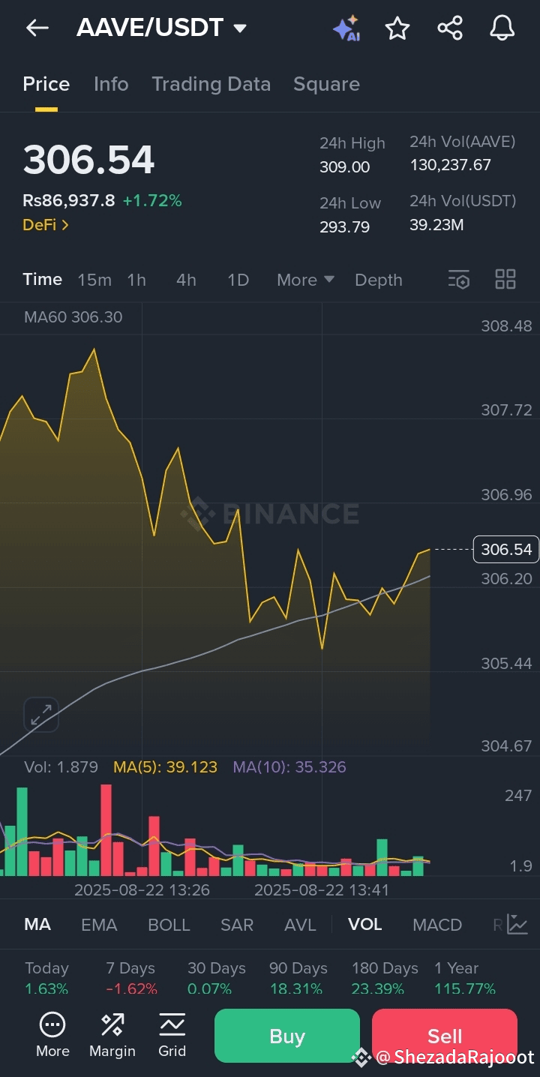Tap the current price label 306.54 on chart axis
Image resolution: width=540 pixels, height=1077 pixels.
(506, 550)
